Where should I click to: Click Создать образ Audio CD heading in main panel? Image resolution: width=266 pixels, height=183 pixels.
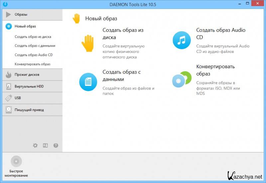(x=221, y=34)
